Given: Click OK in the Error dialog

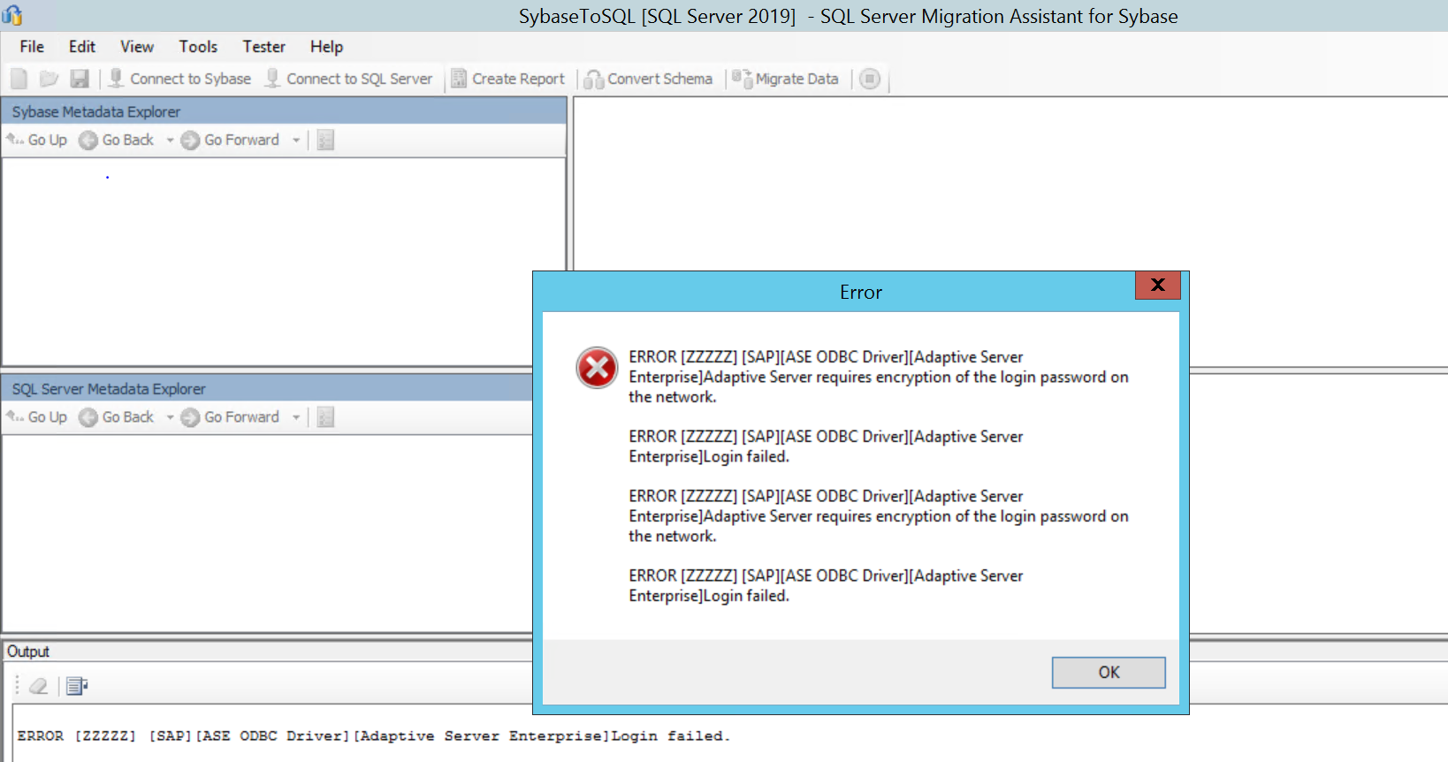Looking at the screenshot, I should coord(1108,672).
